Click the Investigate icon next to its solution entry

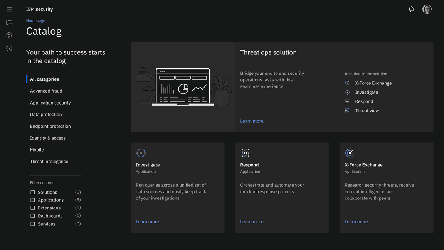347,92
